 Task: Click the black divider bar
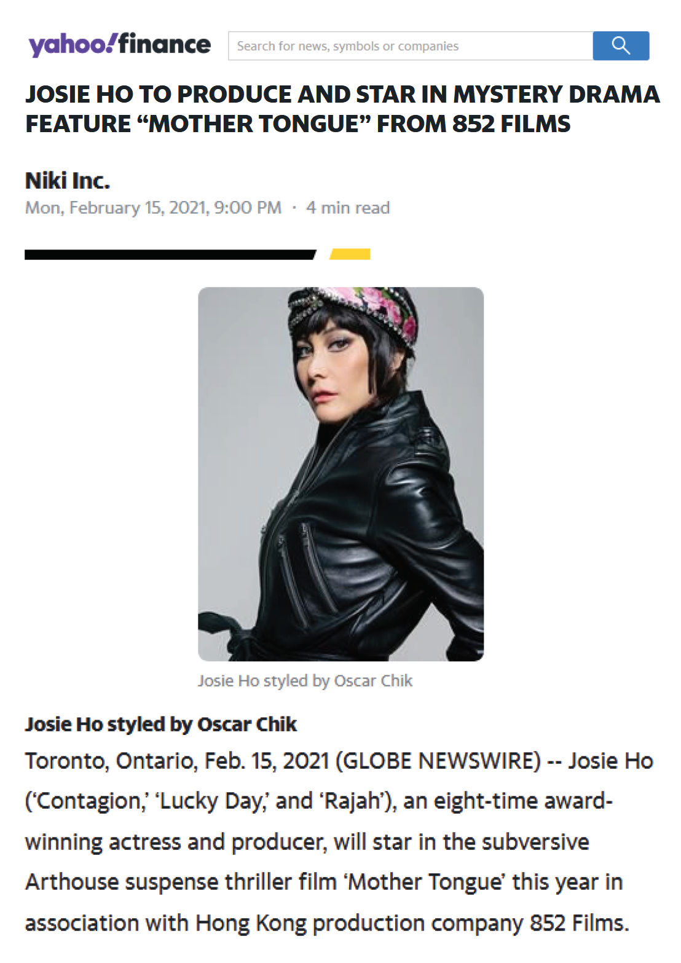pyautogui.click(x=170, y=254)
